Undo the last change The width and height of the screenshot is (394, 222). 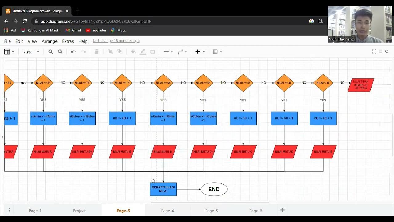(73, 52)
